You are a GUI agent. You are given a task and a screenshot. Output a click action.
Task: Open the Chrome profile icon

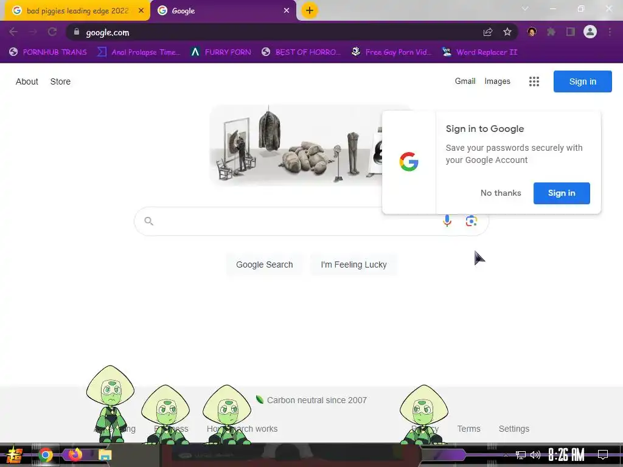590,32
